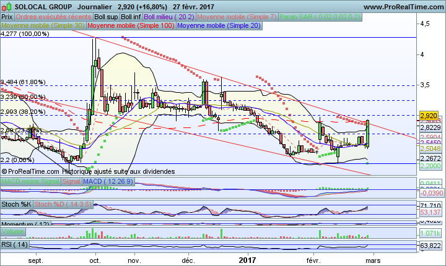
Task: Click the 2,2 (0,00%) Fibonacci label
Action: coord(17,160)
